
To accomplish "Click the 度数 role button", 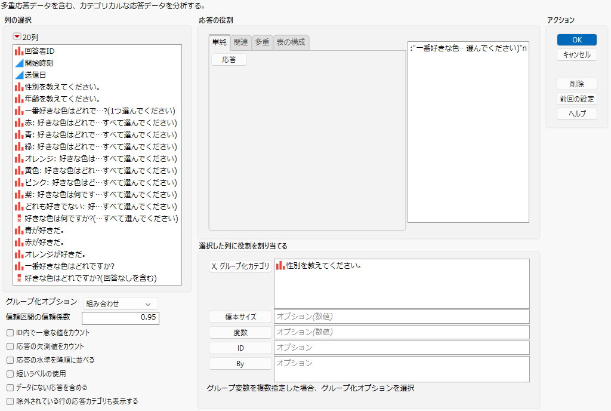I will click(240, 333).
